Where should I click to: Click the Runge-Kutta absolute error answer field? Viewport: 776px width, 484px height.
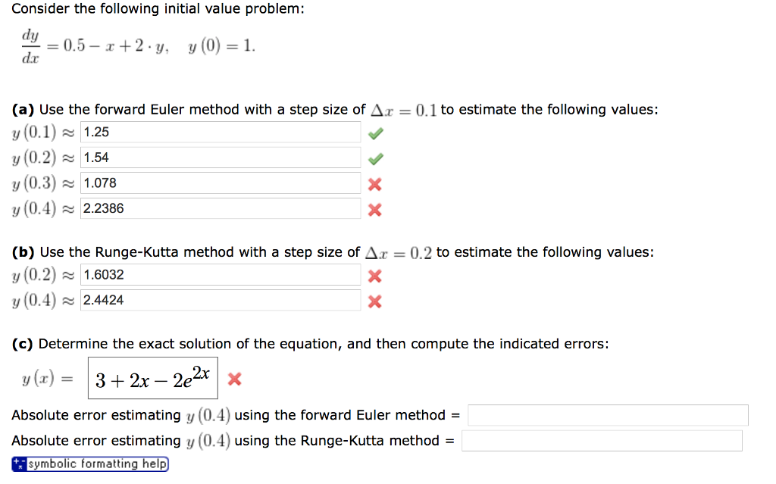click(x=601, y=440)
